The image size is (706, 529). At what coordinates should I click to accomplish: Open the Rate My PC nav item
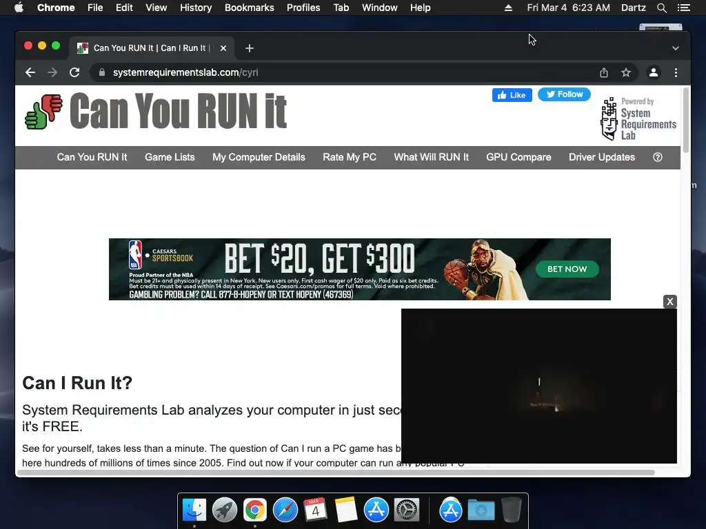[x=350, y=157]
